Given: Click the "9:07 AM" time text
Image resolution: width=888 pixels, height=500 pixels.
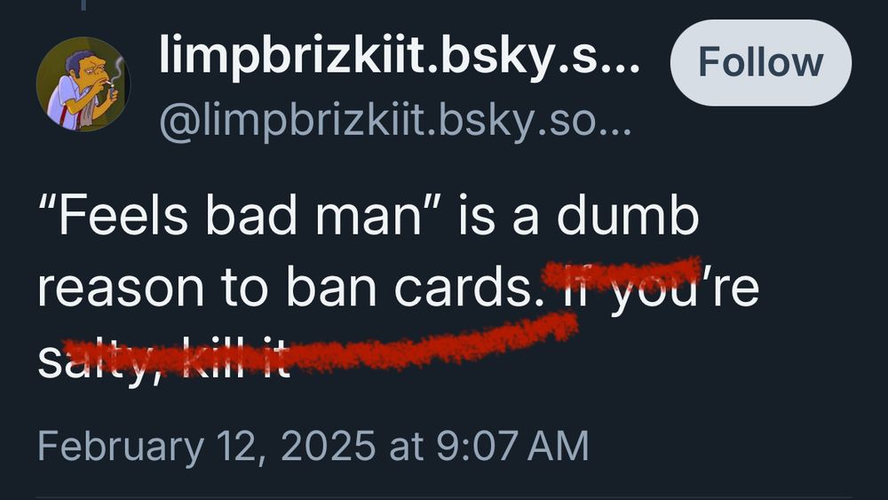Looking at the screenshot, I should 513,446.
